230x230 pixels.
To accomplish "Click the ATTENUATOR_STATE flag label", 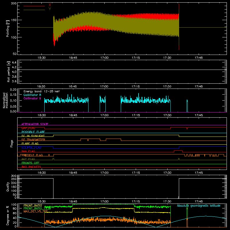I will click(x=35, y=124).
